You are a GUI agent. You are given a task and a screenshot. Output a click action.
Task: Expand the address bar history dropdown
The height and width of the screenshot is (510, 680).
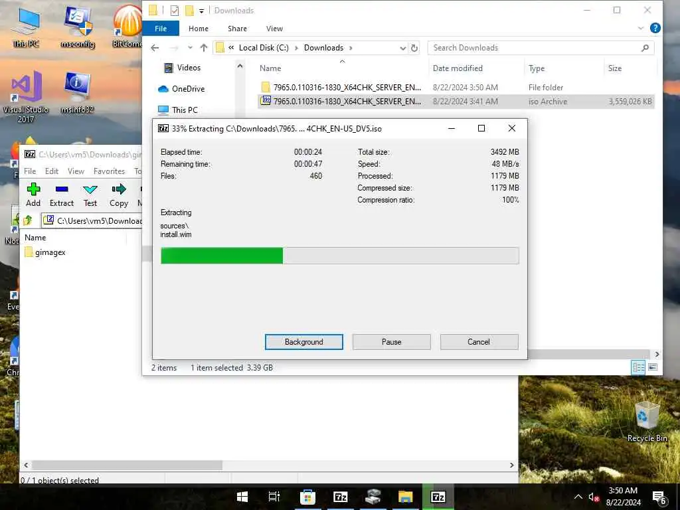click(x=403, y=48)
